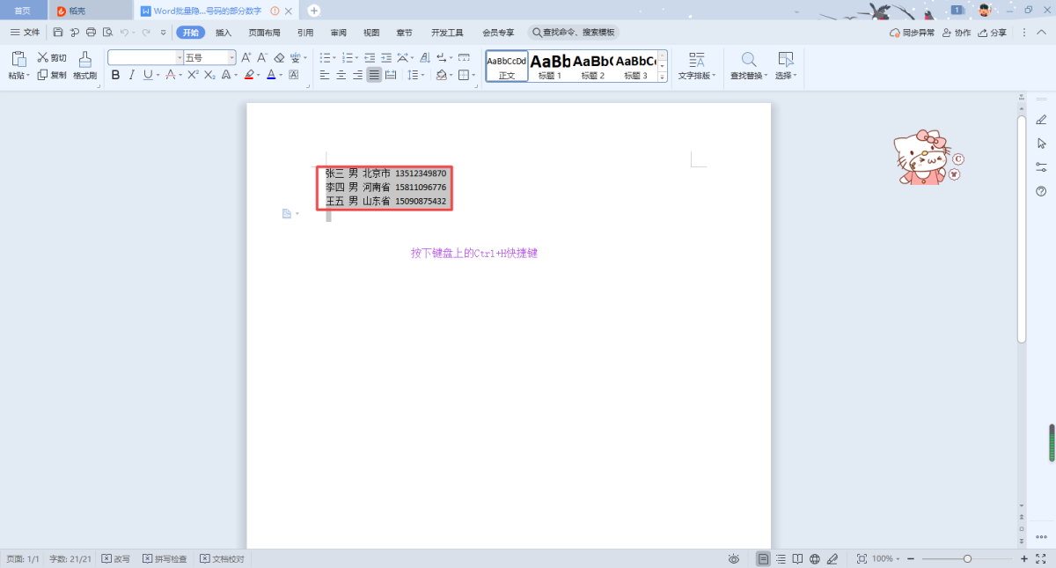Image resolution: width=1056 pixels, height=568 pixels.
Task: Click the 协作 collaboration button
Action: 957,33
